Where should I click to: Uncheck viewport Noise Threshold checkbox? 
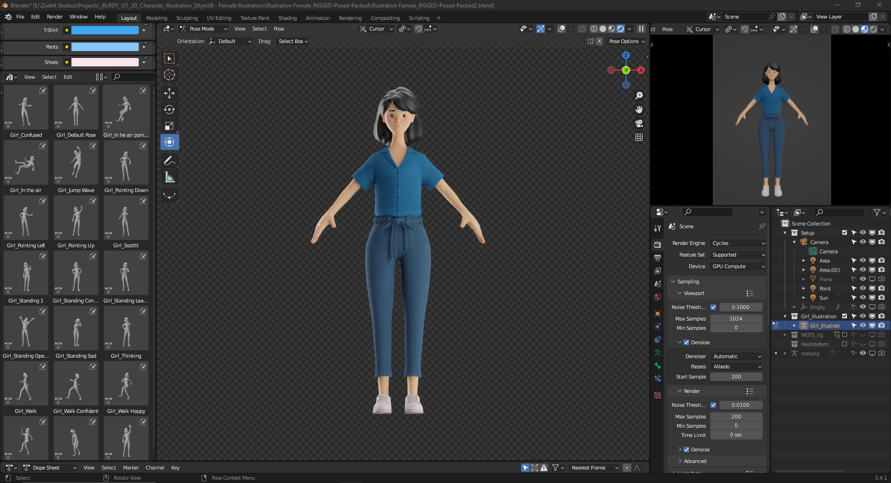[x=713, y=307]
